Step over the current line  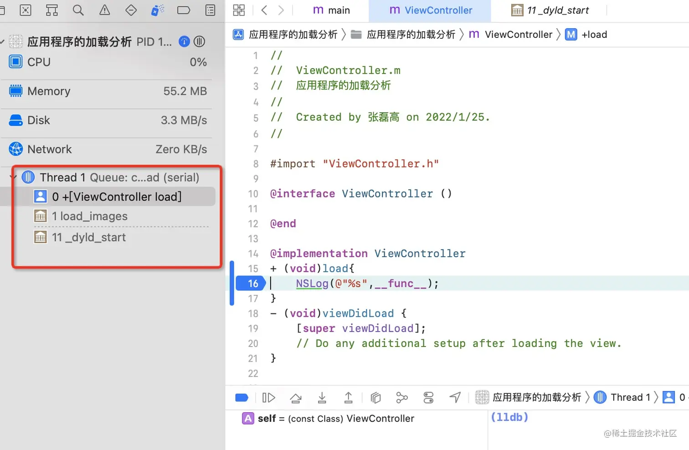coord(296,398)
